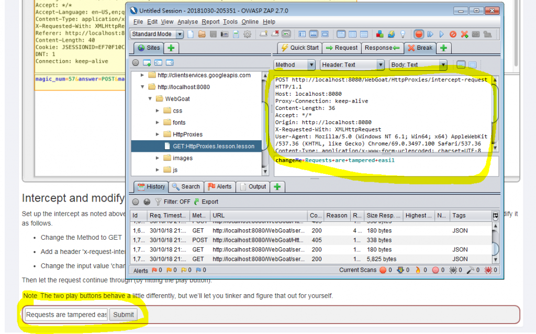This screenshot has height=334, width=536.
Task: Click the History filter funnel icon
Action: tap(158, 202)
